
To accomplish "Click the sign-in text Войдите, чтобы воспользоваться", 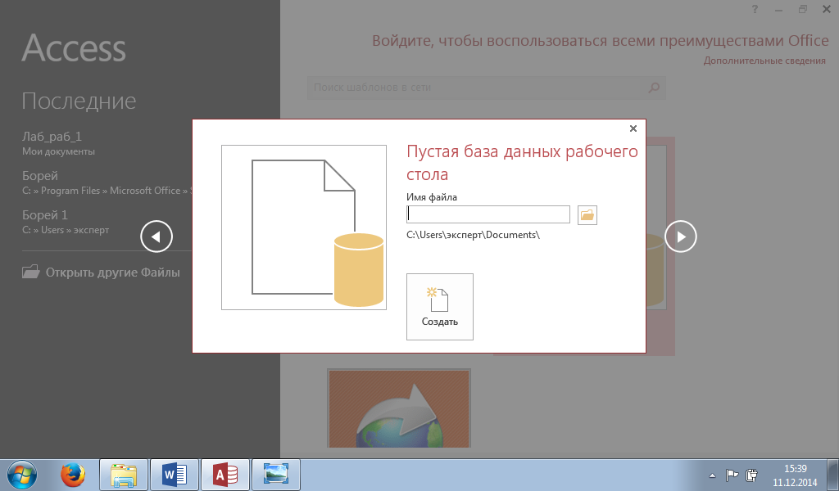I will 601,41.
